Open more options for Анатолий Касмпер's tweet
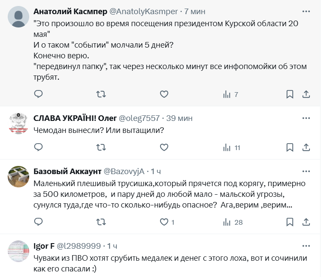The image size is (321, 277). click(x=306, y=11)
